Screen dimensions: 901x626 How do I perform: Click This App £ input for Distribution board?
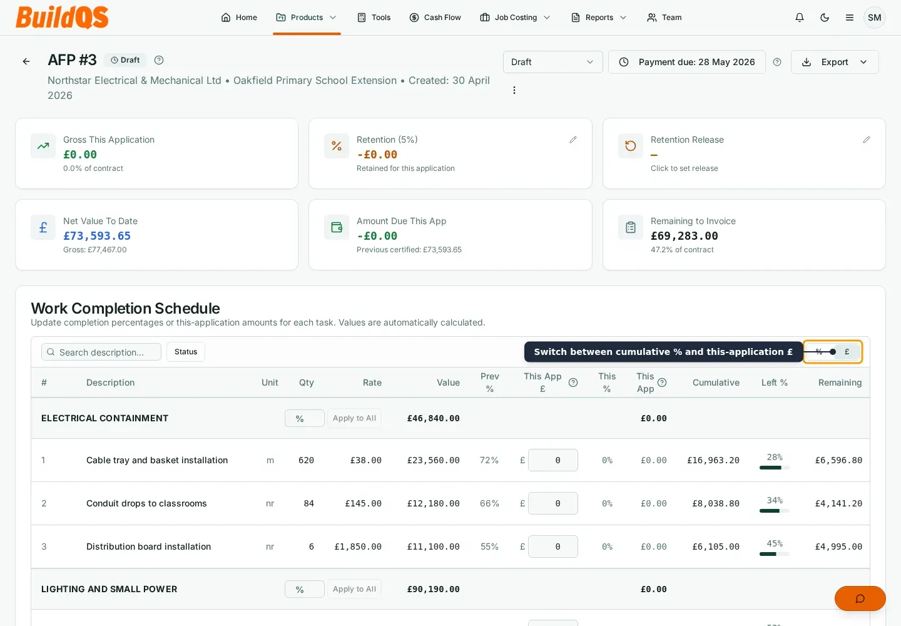553,546
